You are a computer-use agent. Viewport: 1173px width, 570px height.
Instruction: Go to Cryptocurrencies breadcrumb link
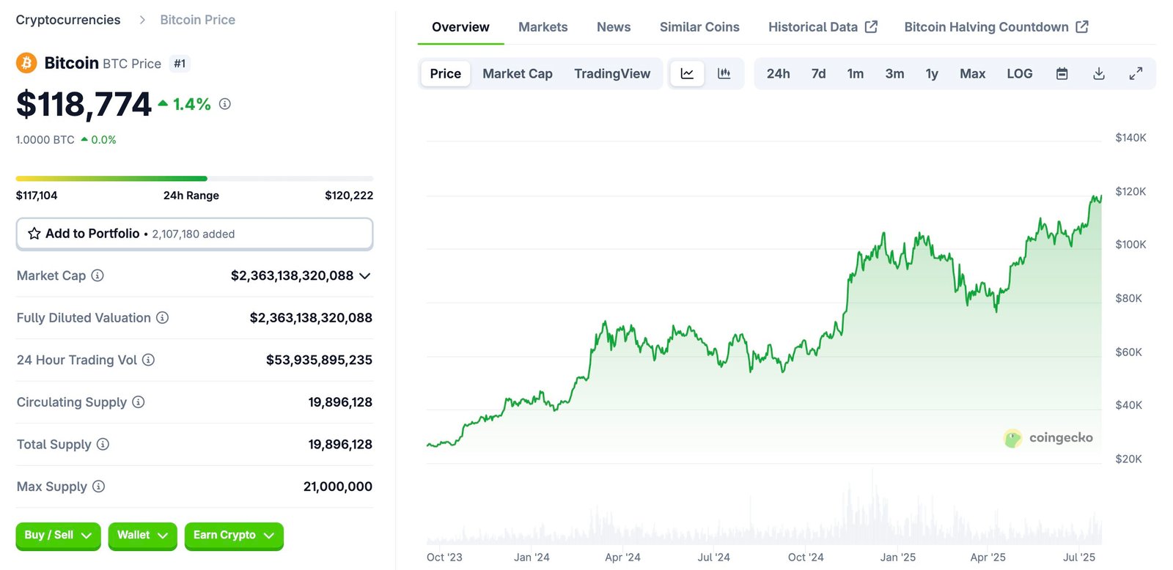[68, 20]
